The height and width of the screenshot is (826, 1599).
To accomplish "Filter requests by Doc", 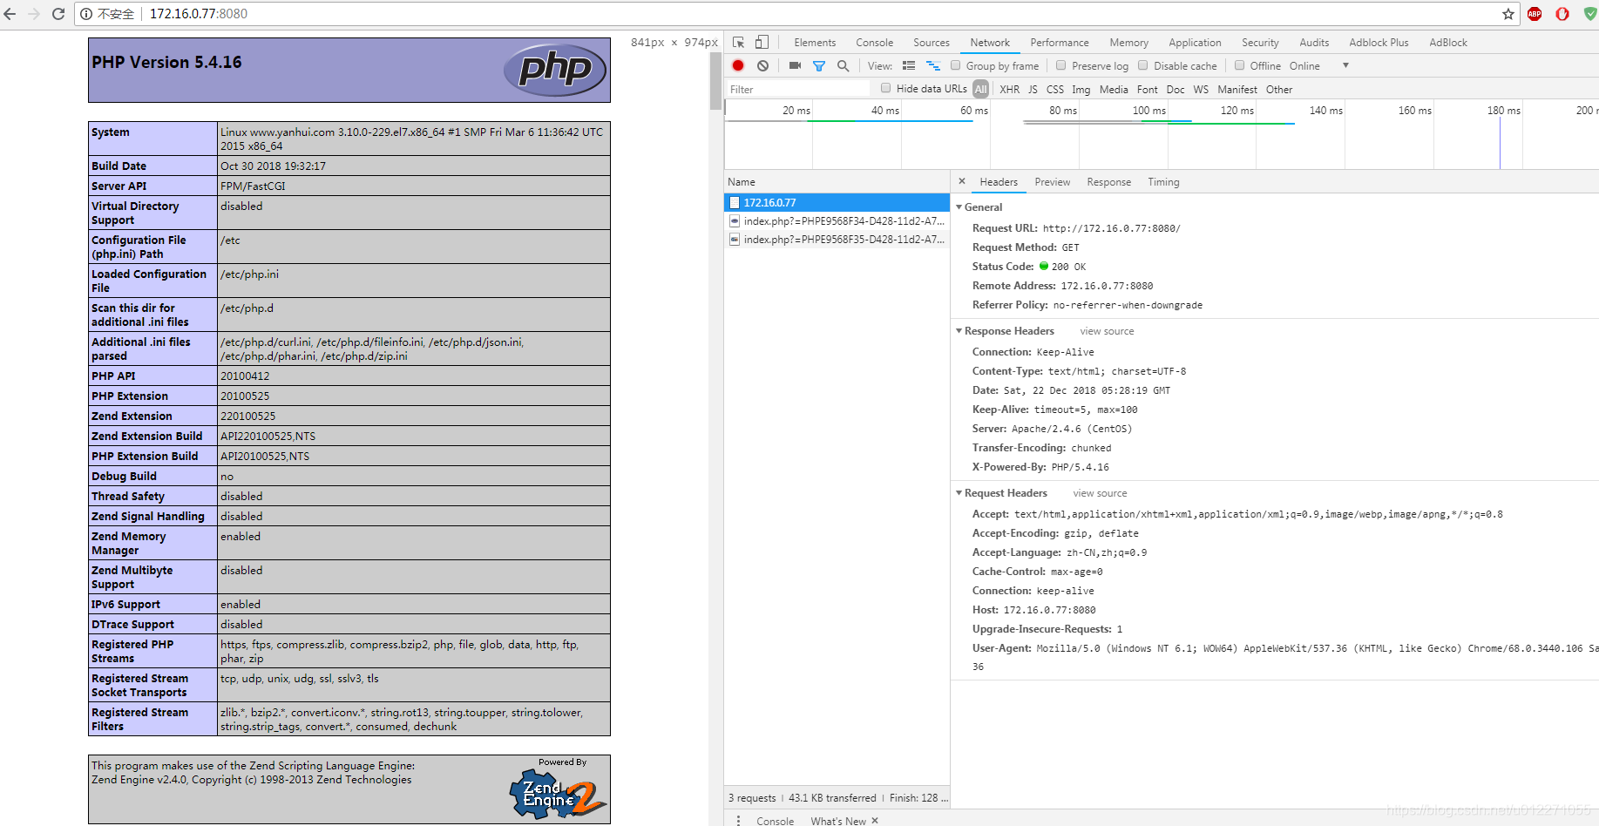I will (x=1176, y=89).
